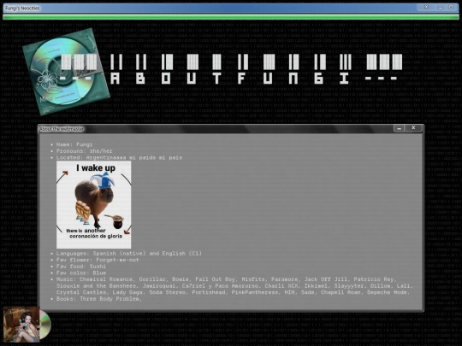Image resolution: width=462 pixels, height=346 pixels.
Task: Click the 'Located: Argentinaaaa' line
Action: click(x=119, y=157)
